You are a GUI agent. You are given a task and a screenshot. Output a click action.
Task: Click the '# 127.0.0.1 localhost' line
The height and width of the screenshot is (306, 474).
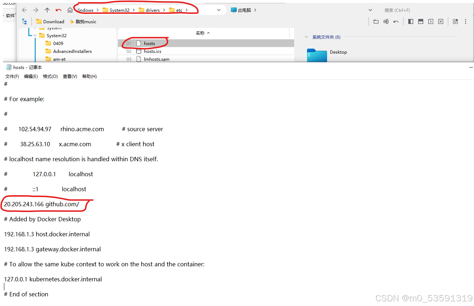pos(49,174)
